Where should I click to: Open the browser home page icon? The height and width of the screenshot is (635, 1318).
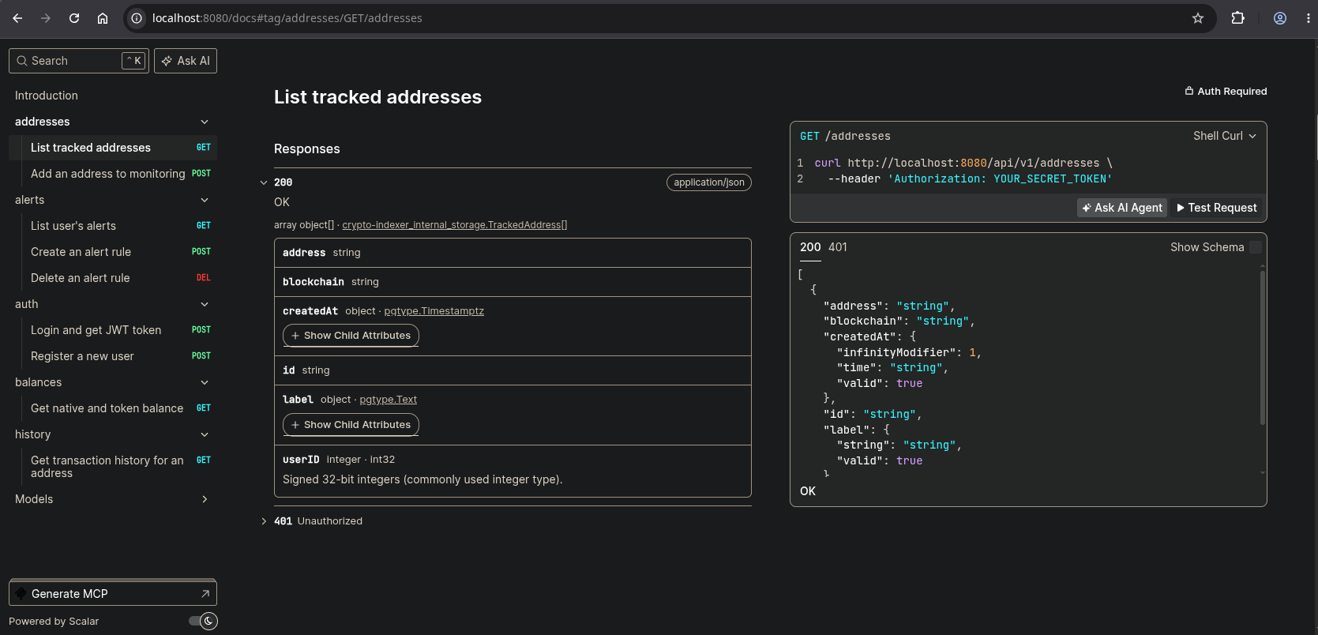click(x=103, y=18)
